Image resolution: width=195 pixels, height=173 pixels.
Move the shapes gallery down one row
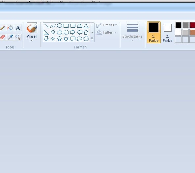click(92, 32)
